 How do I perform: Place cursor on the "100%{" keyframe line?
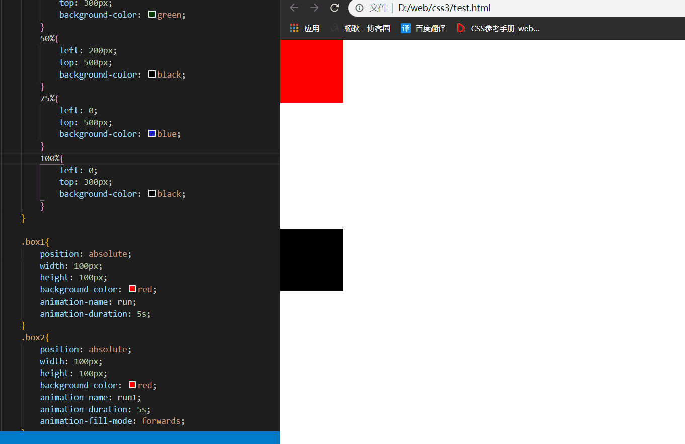click(x=52, y=158)
